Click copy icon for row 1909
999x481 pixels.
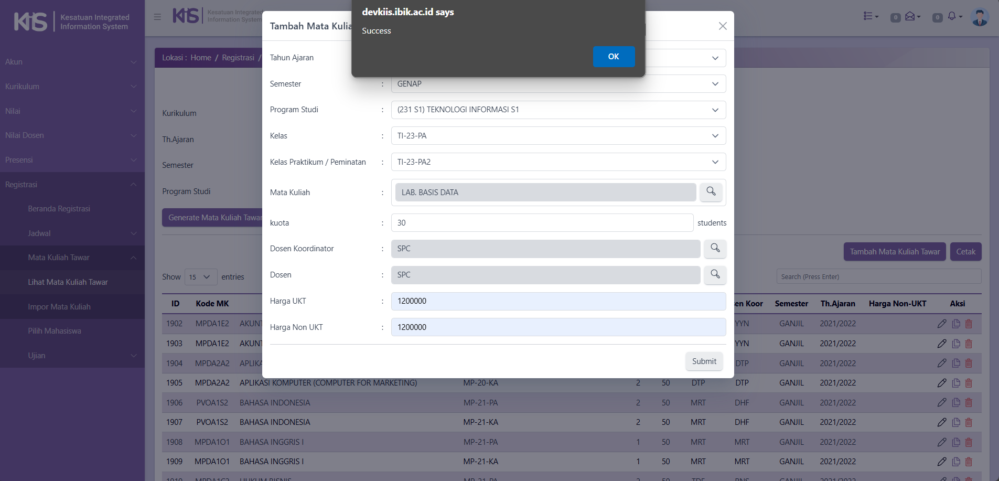pyautogui.click(x=956, y=462)
